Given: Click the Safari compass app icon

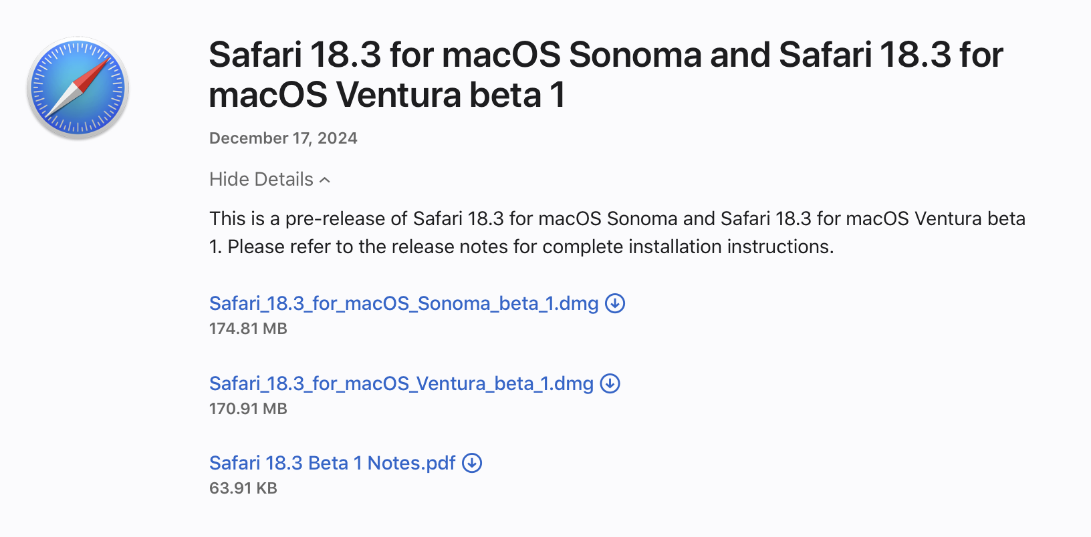Looking at the screenshot, I should point(78,88).
